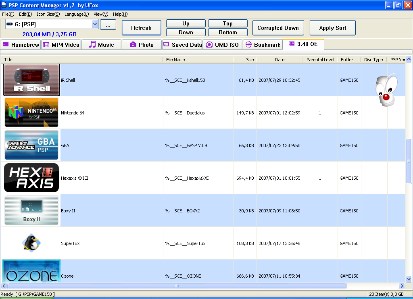Click the Nintendo 64 emulator icon
The image size is (413, 299).
pyautogui.click(x=31, y=112)
